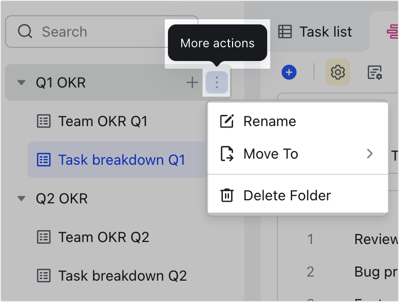Click the Team OKR Q1 list icon
Image resolution: width=399 pixels, height=302 pixels.
coord(44,121)
